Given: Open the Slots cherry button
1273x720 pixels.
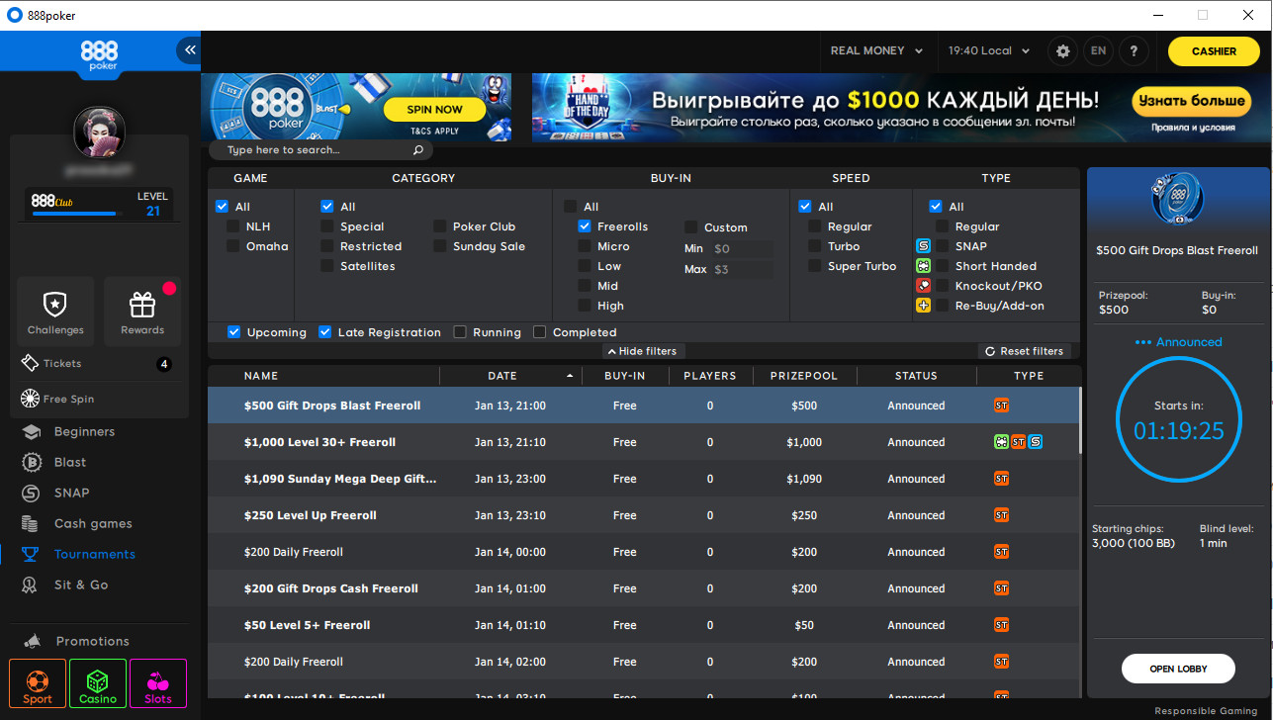Looking at the screenshot, I should coord(158,683).
